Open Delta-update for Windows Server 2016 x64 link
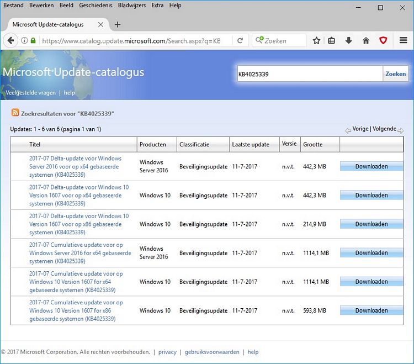 [75, 166]
